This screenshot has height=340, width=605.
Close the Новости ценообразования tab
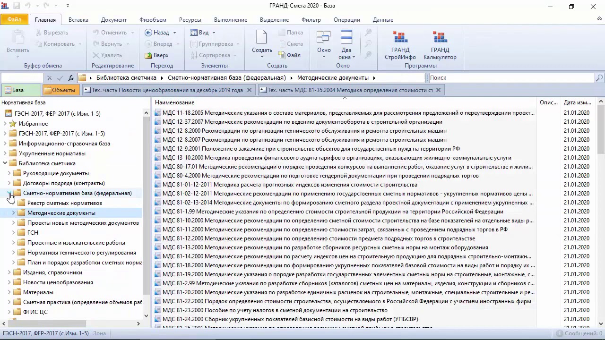249,90
